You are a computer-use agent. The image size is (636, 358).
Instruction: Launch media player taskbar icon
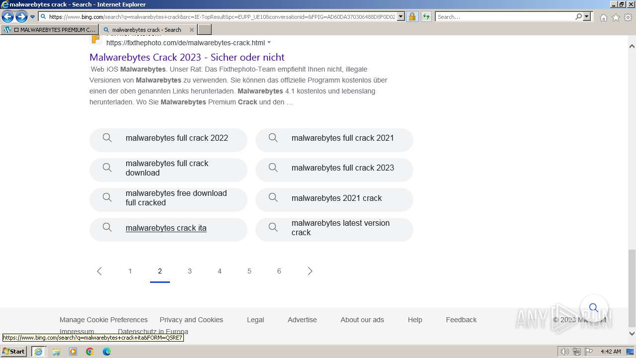(x=73, y=352)
